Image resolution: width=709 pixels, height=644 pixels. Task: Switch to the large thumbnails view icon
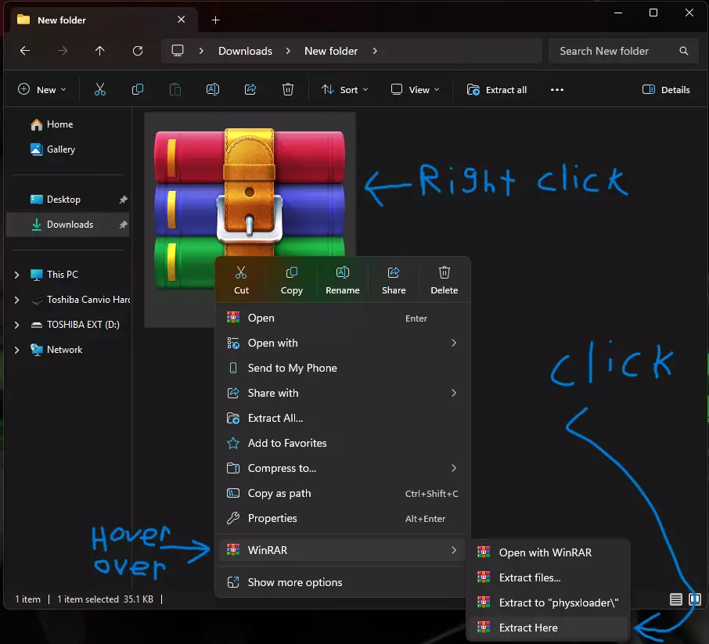point(695,599)
